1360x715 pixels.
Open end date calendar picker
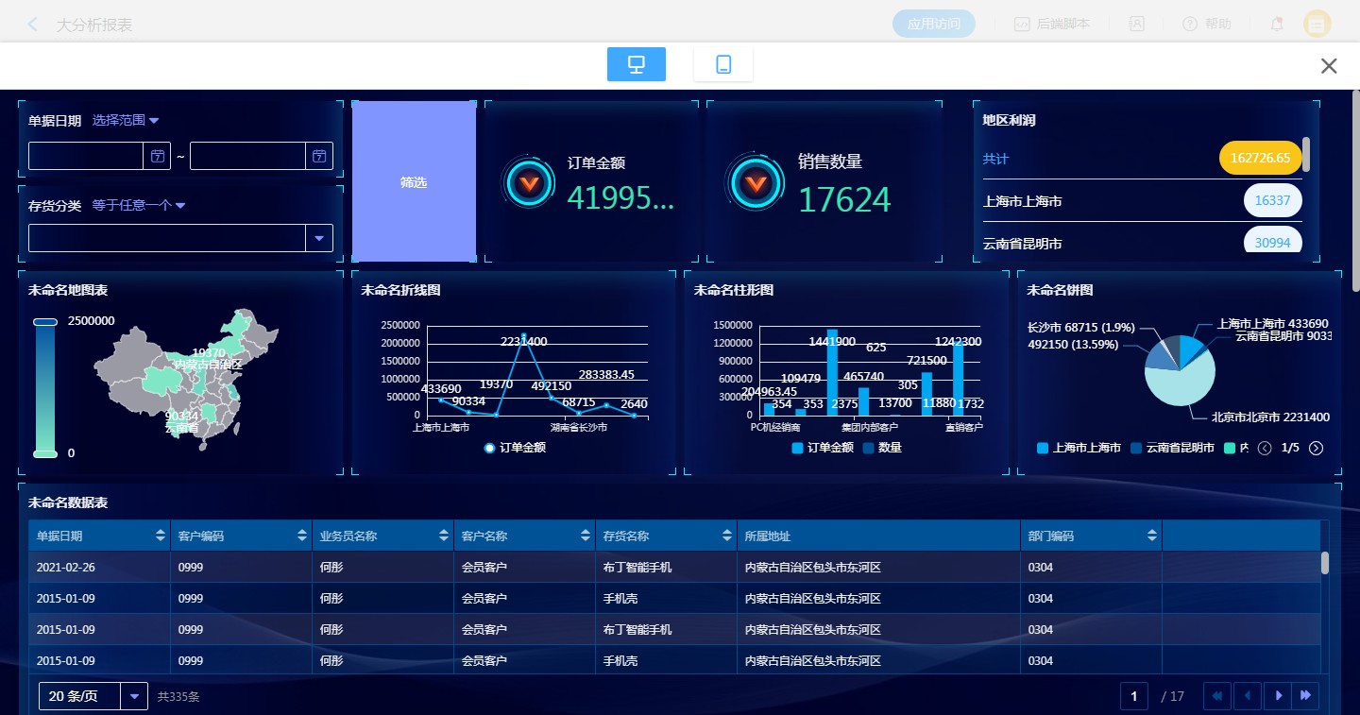pyautogui.click(x=319, y=156)
